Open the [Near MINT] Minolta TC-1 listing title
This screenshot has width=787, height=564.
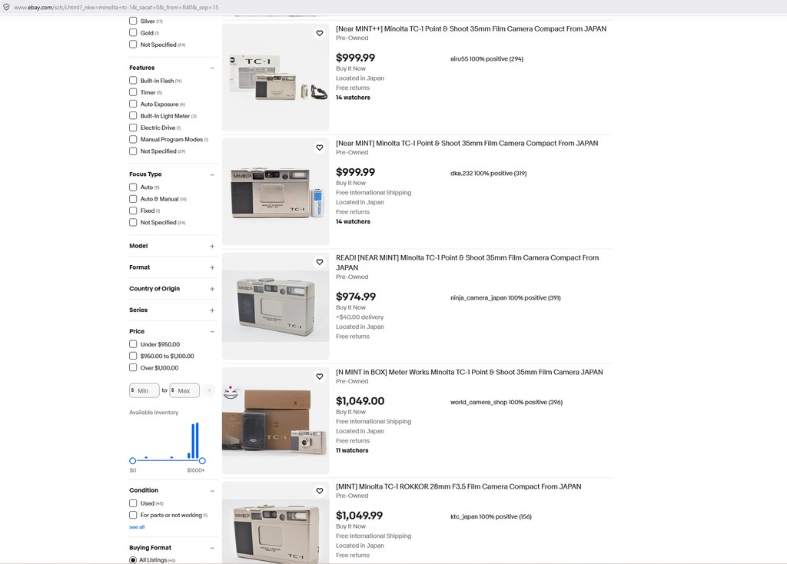click(x=467, y=144)
